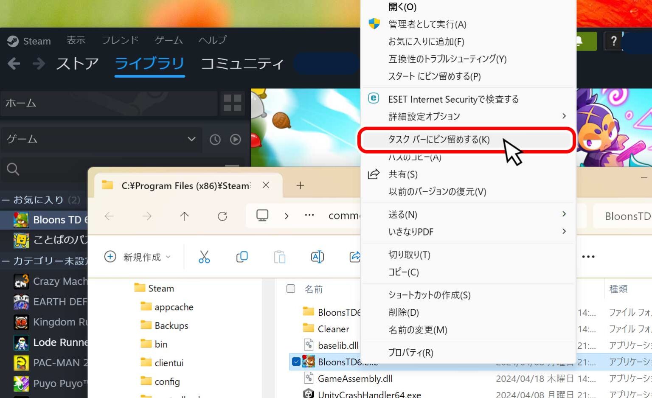Open Steam help with the question mark icon
This screenshot has width=652, height=398.
(x=613, y=41)
